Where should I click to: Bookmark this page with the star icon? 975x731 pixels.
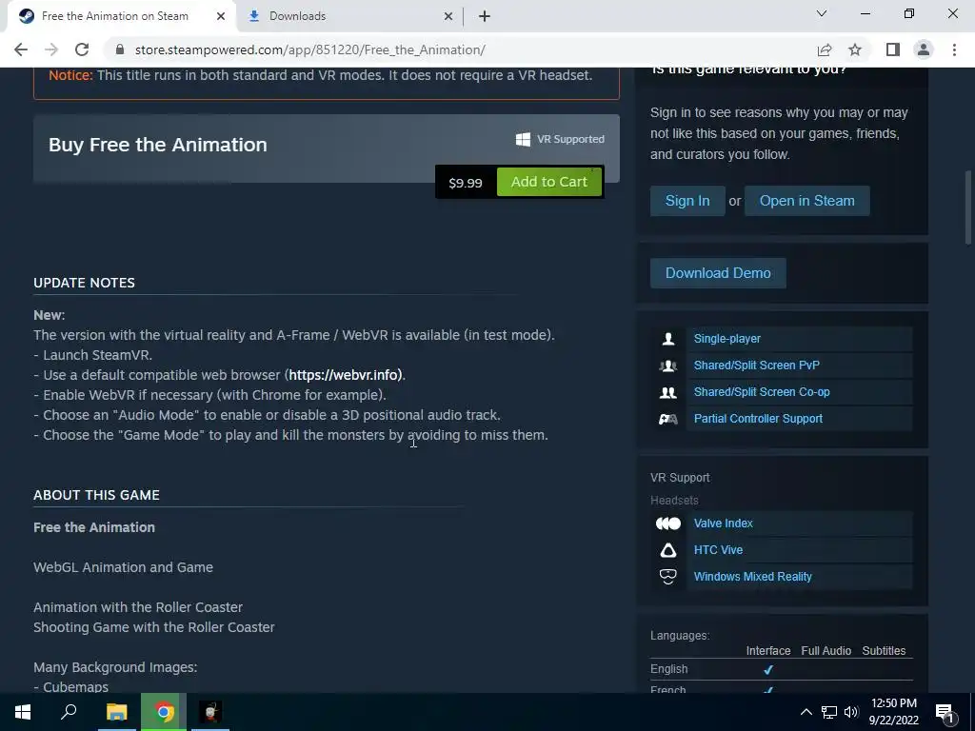(x=855, y=49)
